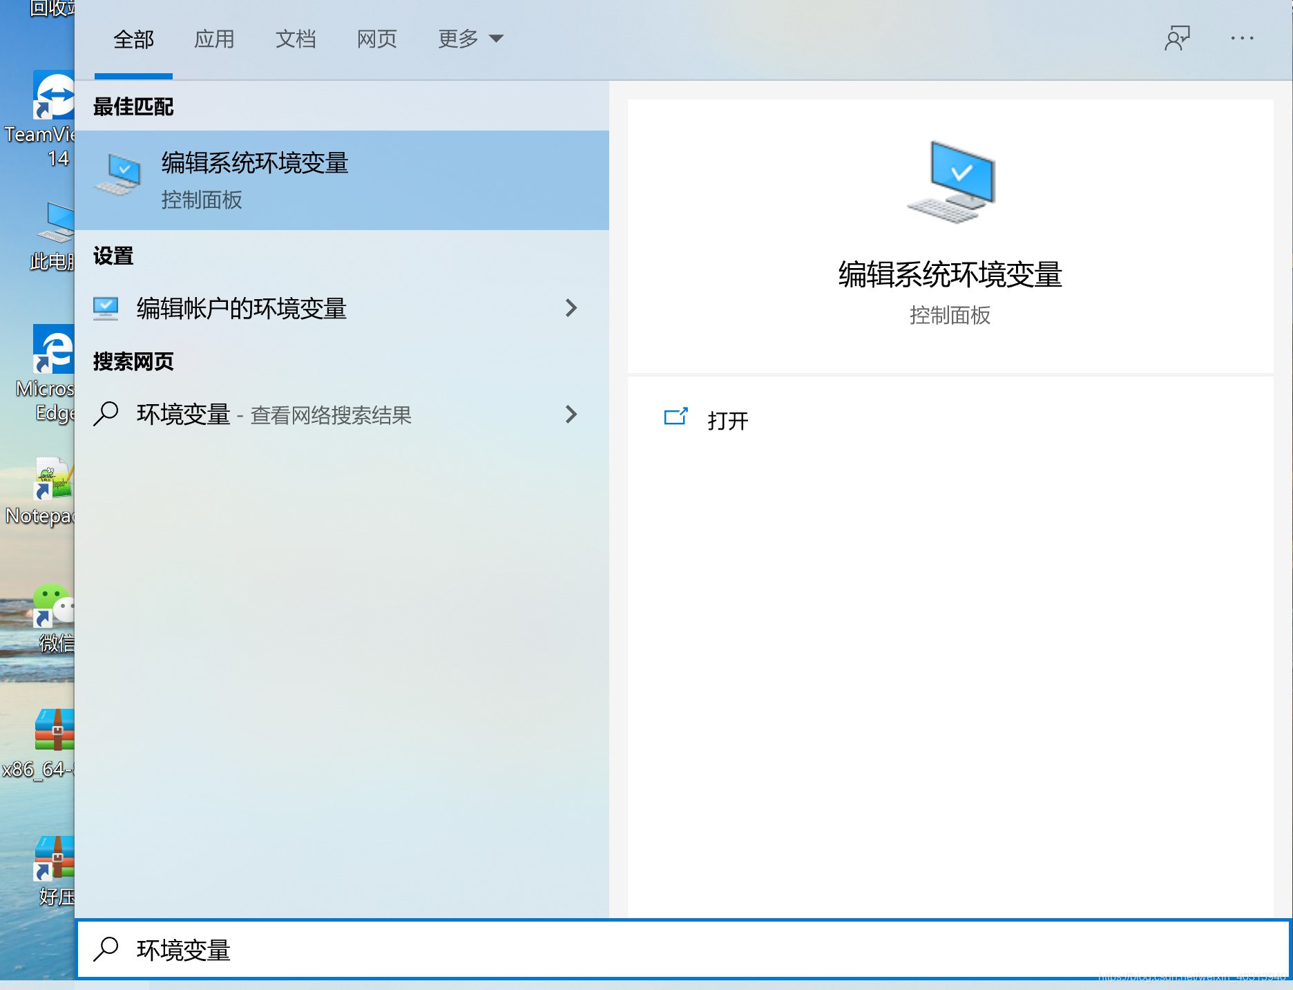The image size is (1293, 990).
Task: Open 编辑帐户的环境变量 settings result
Action: [342, 308]
